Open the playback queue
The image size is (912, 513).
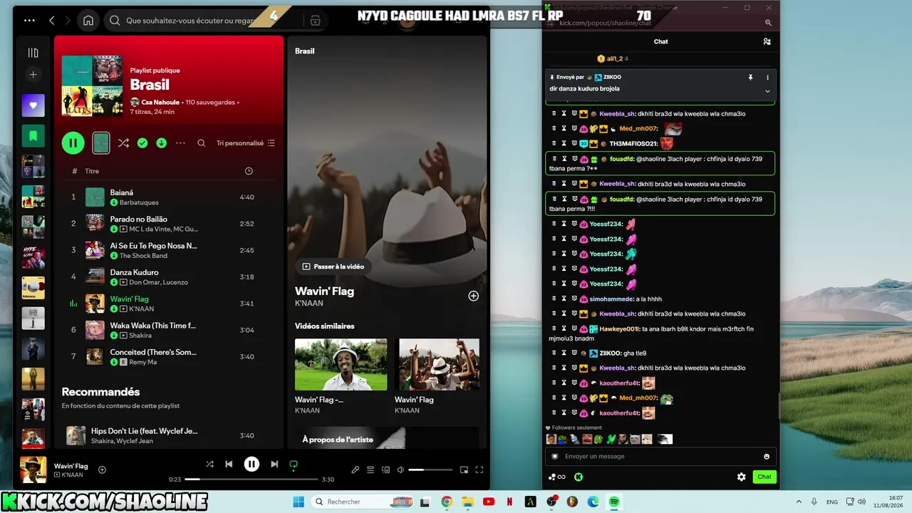pos(370,470)
